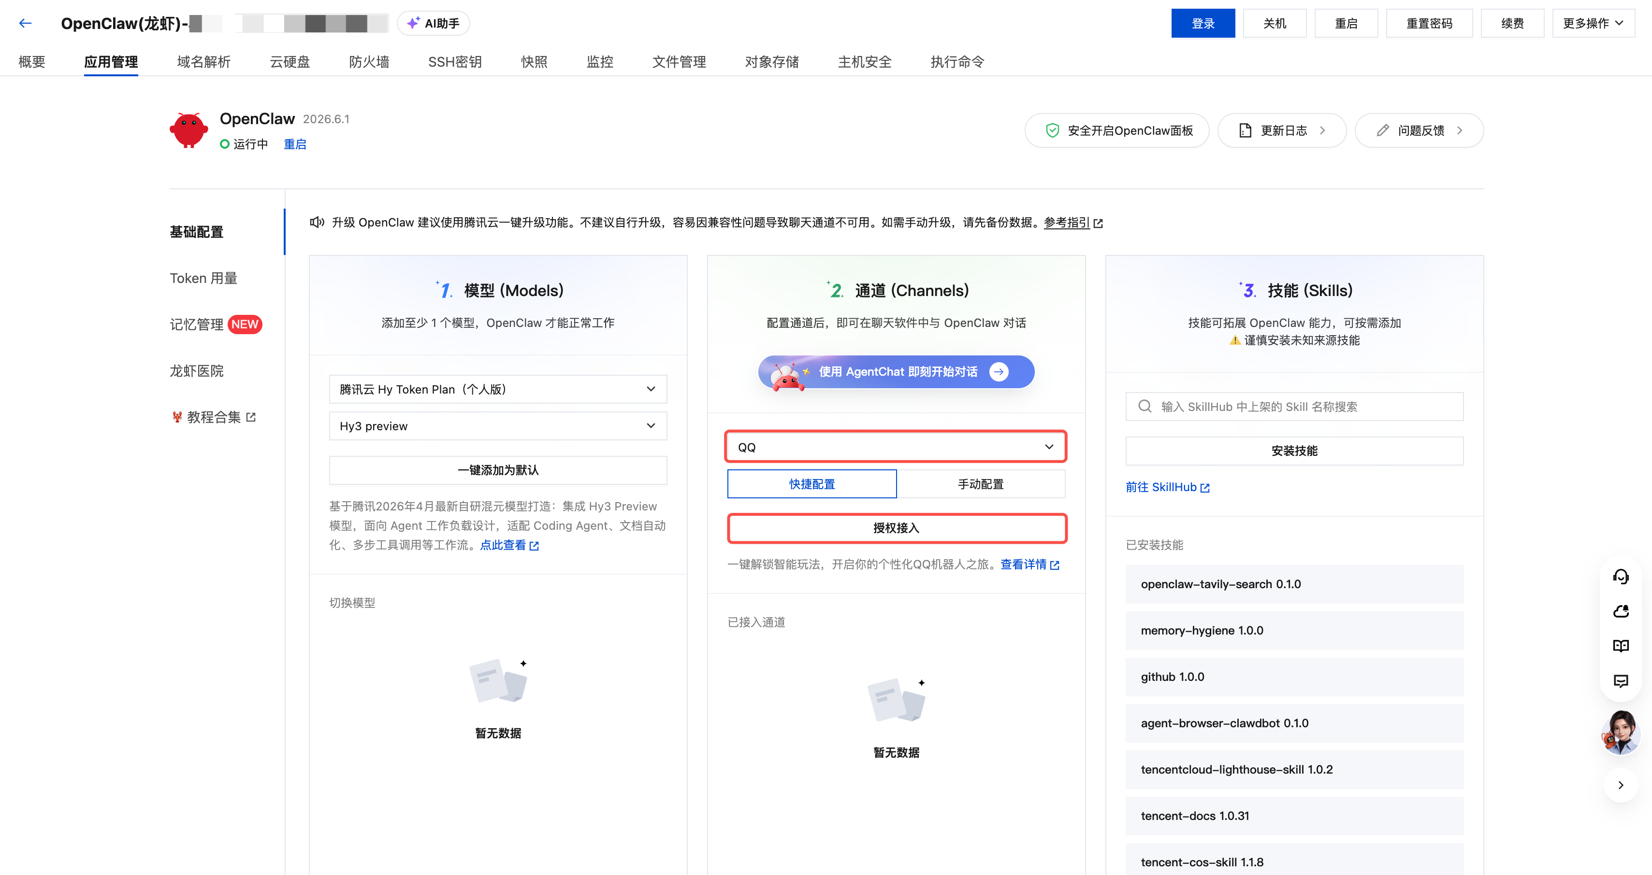This screenshot has width=1652, height=875.
Task: Collapse the floating panel with chevron arrow
Action: pyautogui.click(x=1621, y=785)
